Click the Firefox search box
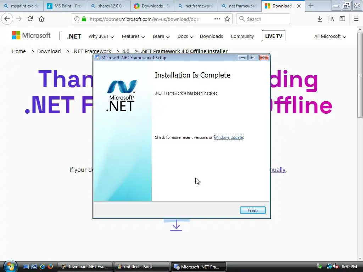The image size is (363, 272). click(x=263, y=19)
